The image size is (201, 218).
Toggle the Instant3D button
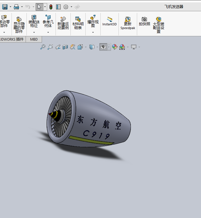[x=110, y=21]
